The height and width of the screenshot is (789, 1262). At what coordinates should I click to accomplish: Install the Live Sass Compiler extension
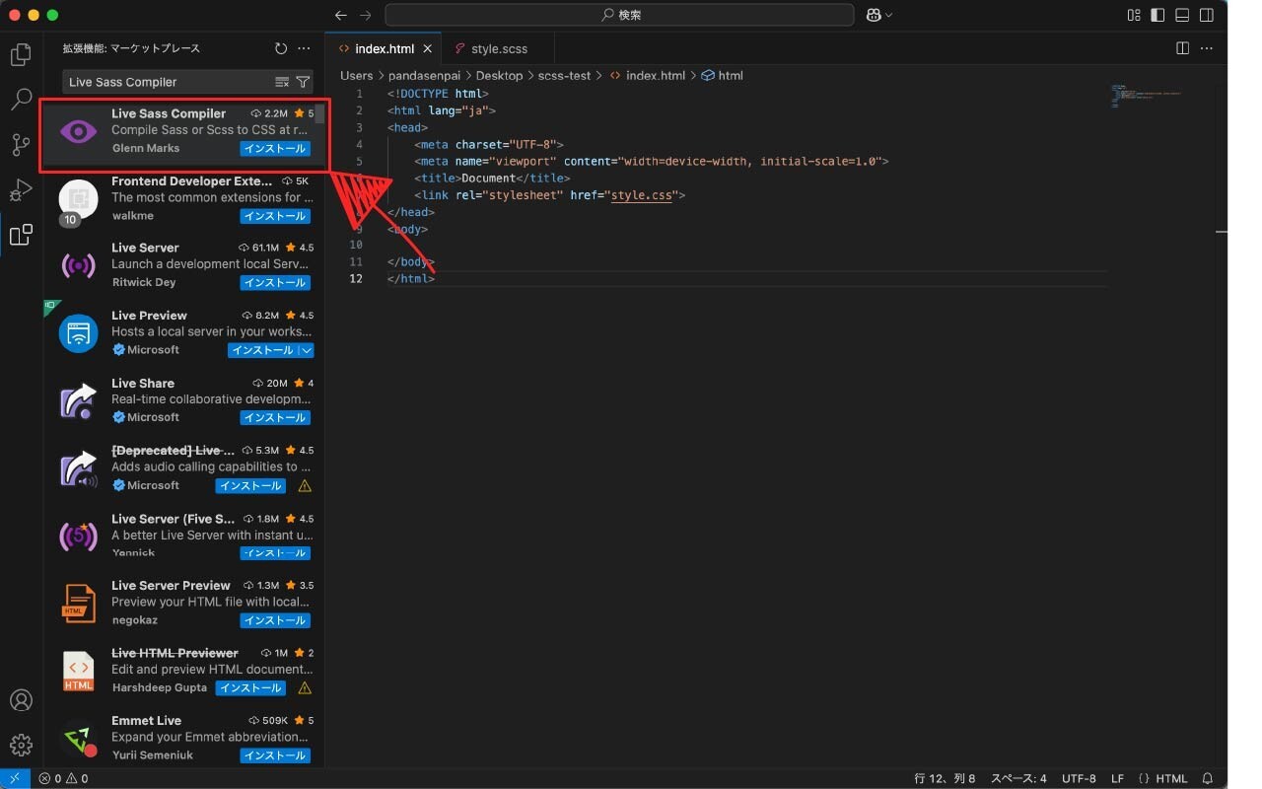coord(275,149)
